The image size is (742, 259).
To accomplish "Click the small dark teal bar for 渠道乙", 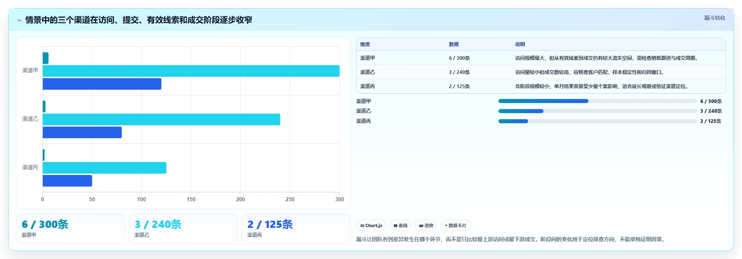I will (44, 107).
